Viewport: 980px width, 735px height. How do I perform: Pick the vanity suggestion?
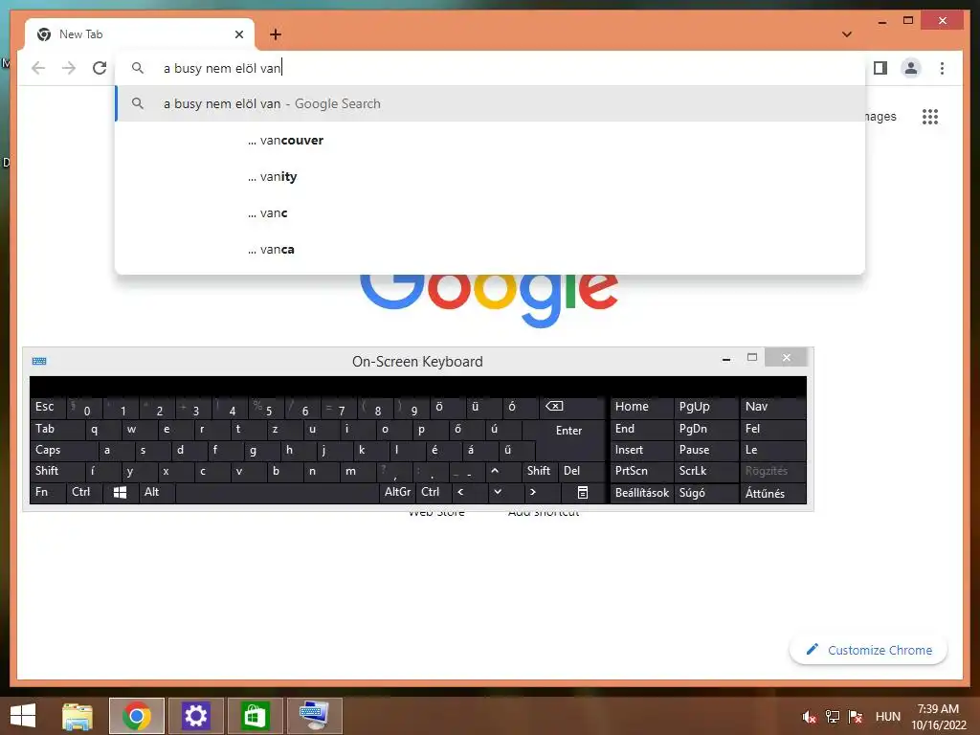[491, 176]
